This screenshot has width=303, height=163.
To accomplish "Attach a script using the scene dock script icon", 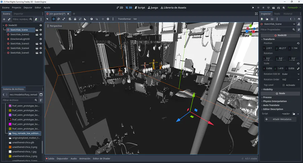I will pyautogui.click(x=36, y=19).
